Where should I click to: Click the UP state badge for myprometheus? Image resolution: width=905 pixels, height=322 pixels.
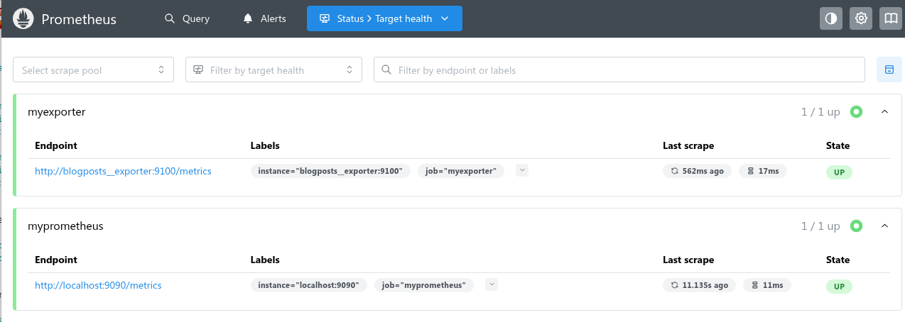pyautogui.click(x=839, y=287)
